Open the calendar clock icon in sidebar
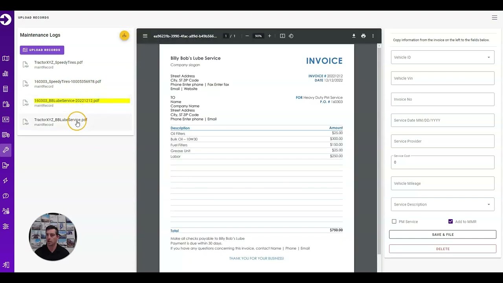Image resolution: width=503 pixels, height=283 pixels. pyautogui.click(x=6, y=104)
